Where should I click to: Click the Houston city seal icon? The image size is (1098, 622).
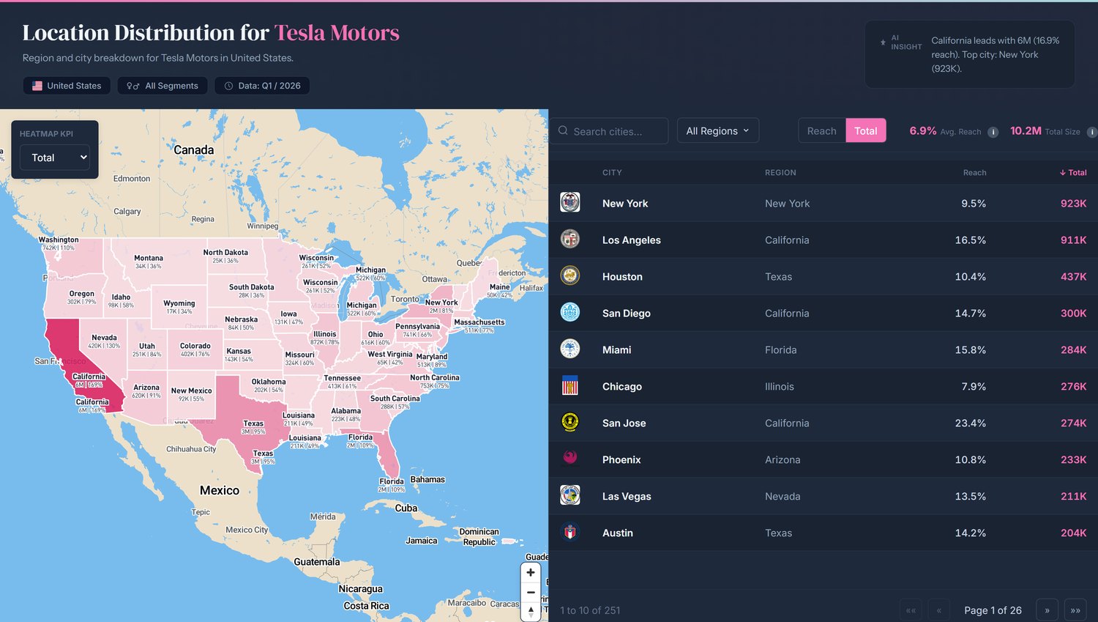pos(569,275)
